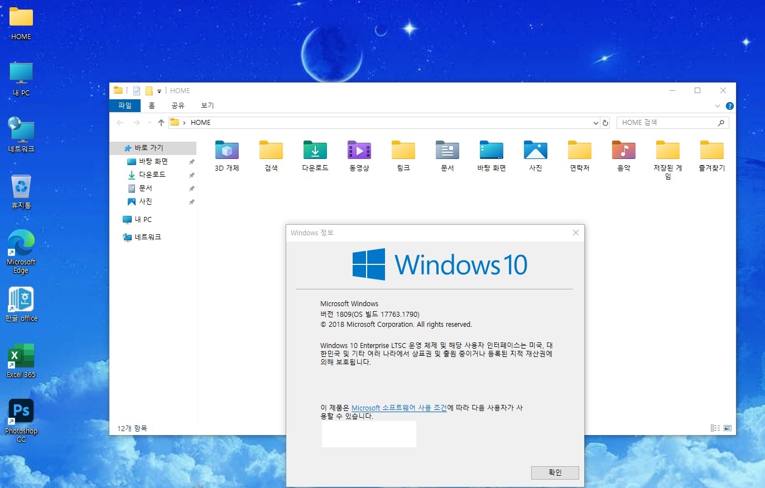This screenshot has height=488, width=765.
Task: Go up one folder level
Action: click(x=161, y=123)
